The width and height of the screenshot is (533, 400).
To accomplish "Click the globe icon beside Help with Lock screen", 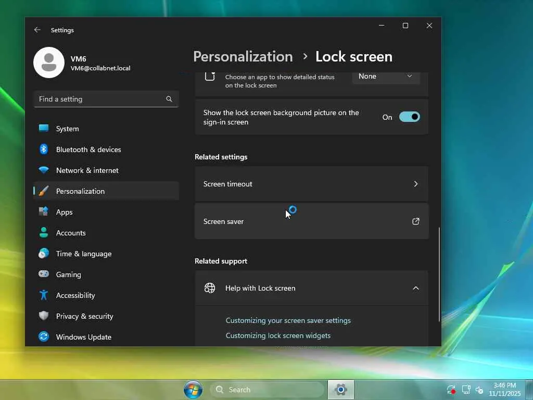I will [210, 288].
